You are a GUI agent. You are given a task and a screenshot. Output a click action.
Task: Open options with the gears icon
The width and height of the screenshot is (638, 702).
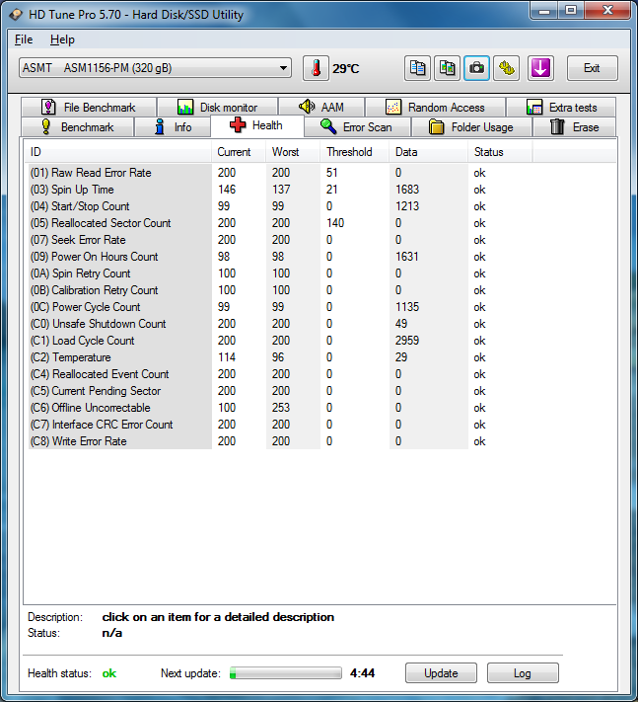point(507,68)
